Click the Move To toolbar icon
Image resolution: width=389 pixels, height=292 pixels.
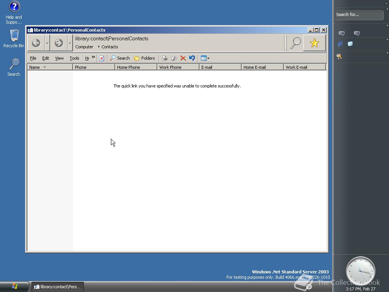click(164, 58)
